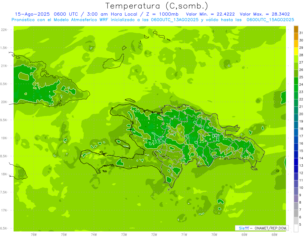This screenshot has height=238, width=308.
Task: Pick the gray swatch between 6 and 7
Action: coord(296,214)
